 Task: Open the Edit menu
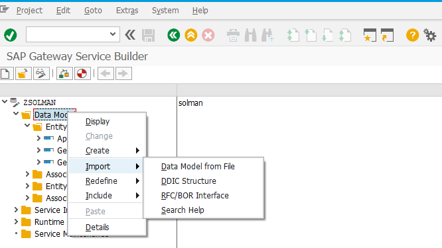tap(63, 11)
